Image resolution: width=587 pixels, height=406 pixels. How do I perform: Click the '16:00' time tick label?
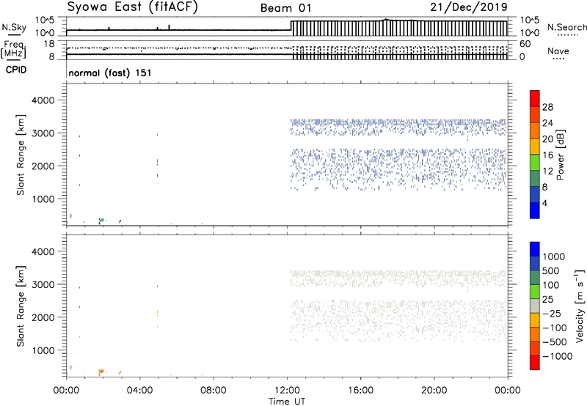tap(360, 391)
